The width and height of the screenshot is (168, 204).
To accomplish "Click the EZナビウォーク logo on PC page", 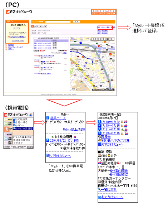I will (19, 12).
